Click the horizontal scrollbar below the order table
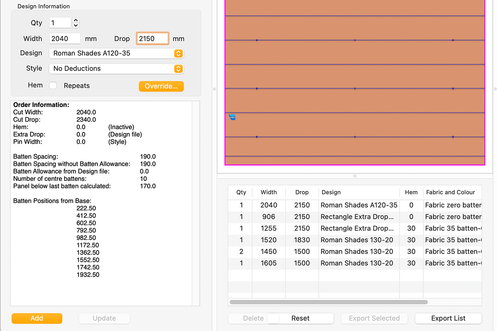Viewport: 497px width, 331px height. tap(328, 302)
